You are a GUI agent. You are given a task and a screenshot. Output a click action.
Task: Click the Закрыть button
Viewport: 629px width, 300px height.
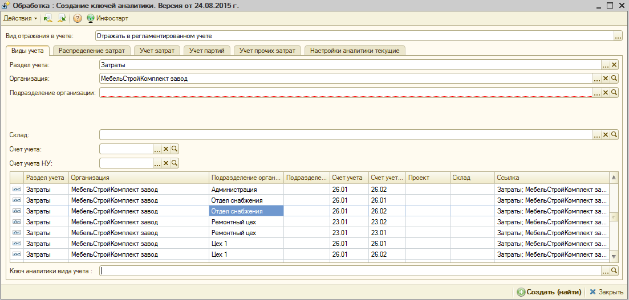(607, 292)
